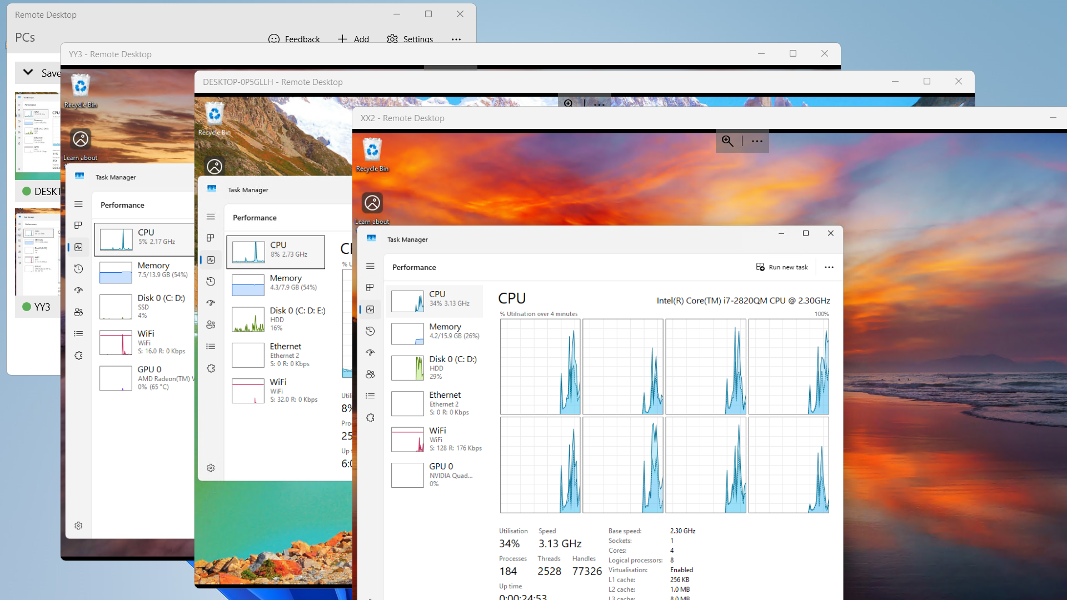Open Startup apps icon in XX2 Task Manager
The width and height of the screenshot is (1067, 600).
370,353
